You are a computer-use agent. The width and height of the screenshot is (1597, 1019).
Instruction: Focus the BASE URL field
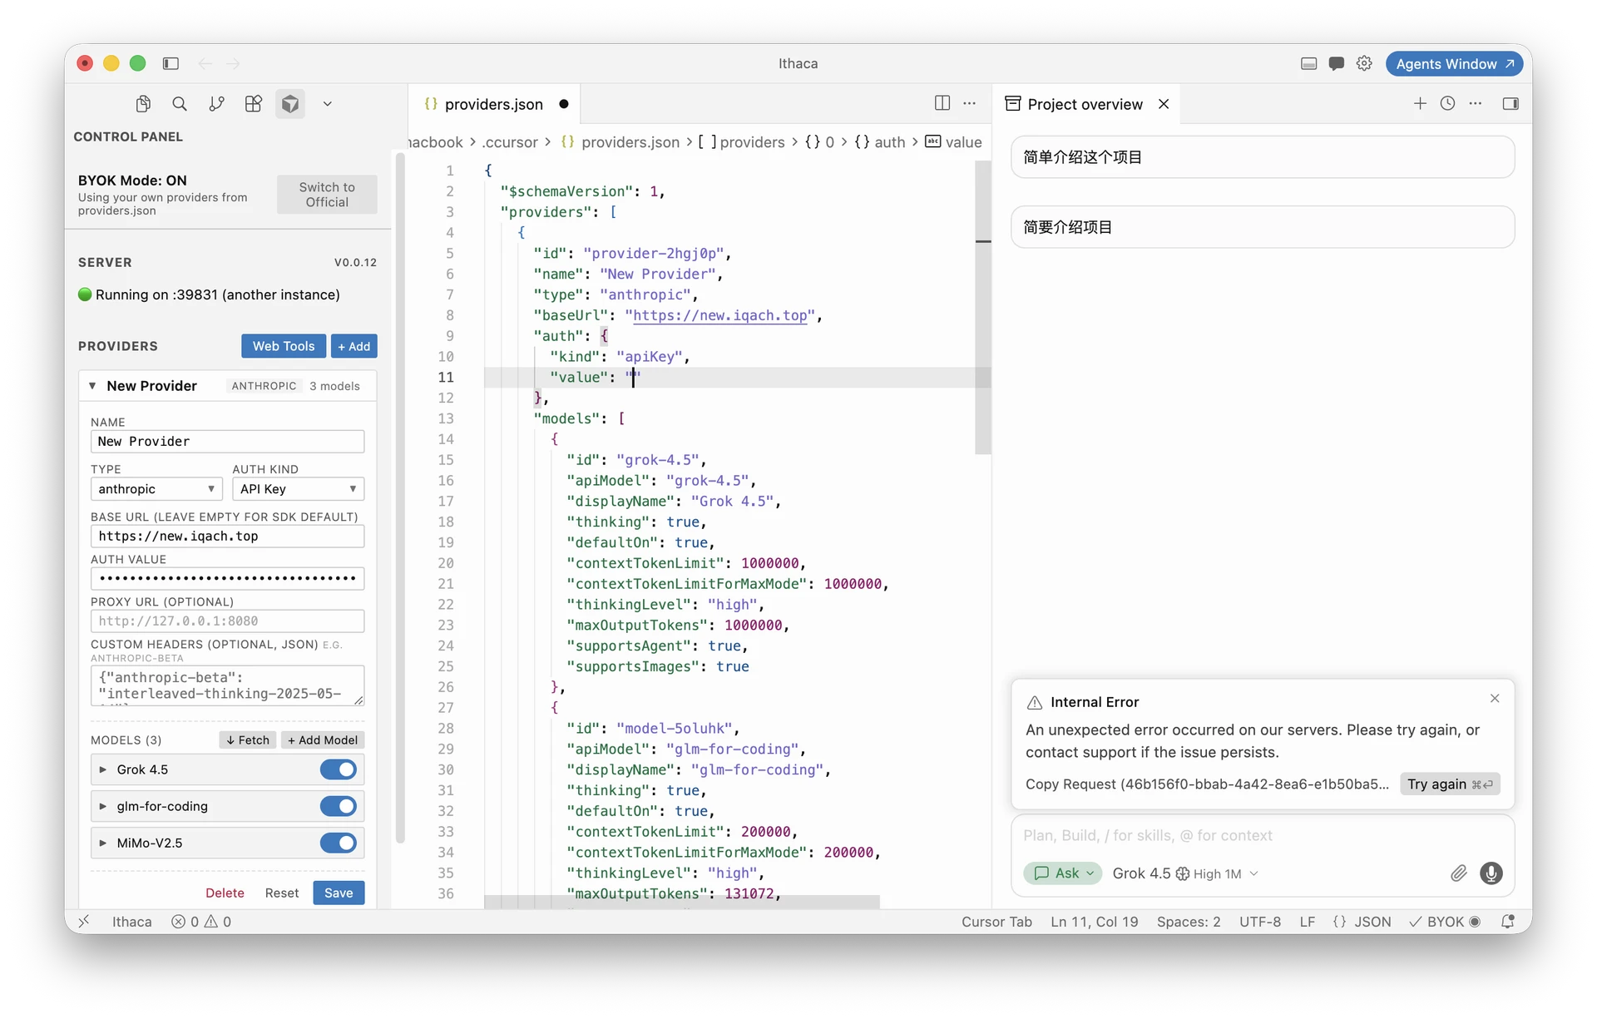point(227,537)
